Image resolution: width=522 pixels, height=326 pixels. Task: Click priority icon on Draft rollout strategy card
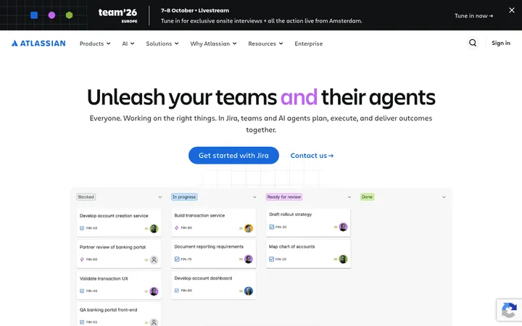[x=336, y=227]
